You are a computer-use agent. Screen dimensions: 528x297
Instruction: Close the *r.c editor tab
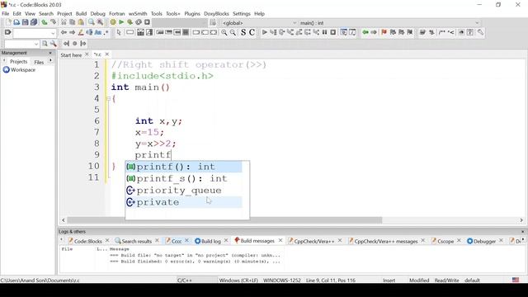107,54
